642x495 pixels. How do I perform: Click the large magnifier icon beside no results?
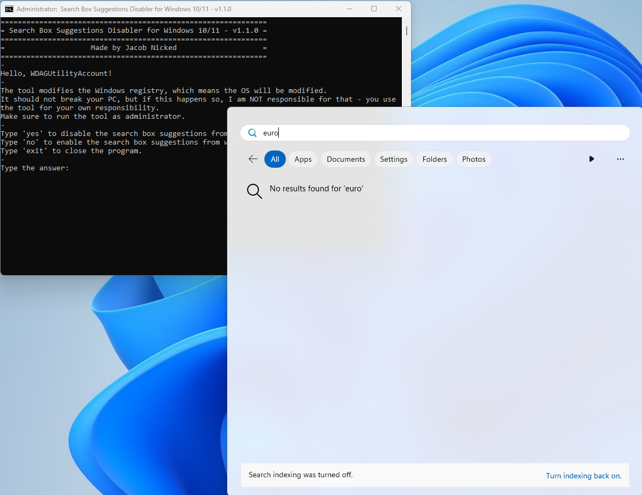[x=254, y=191]
